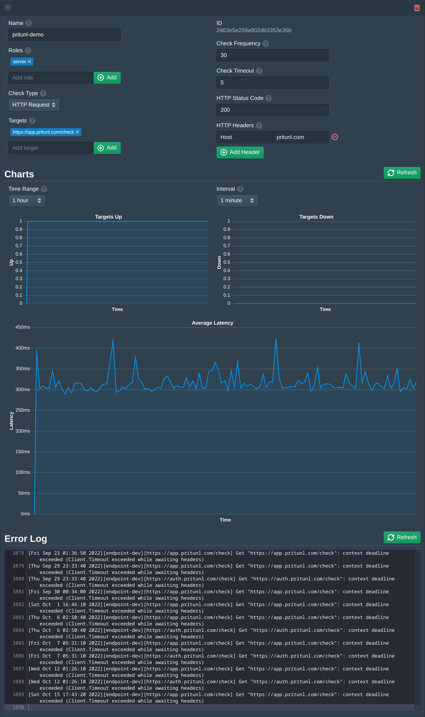
Task: Click the red trash delete icon
Action: (x=417, y=8)
